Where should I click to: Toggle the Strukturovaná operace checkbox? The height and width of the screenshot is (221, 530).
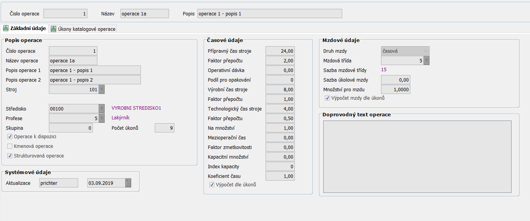pos(10,156)
